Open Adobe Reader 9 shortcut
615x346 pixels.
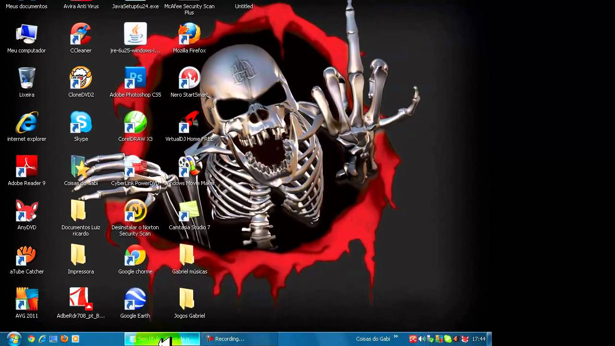tap(26, 171)
